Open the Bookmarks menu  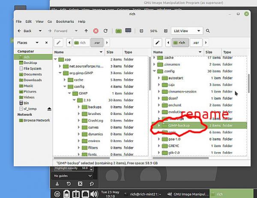65,21
